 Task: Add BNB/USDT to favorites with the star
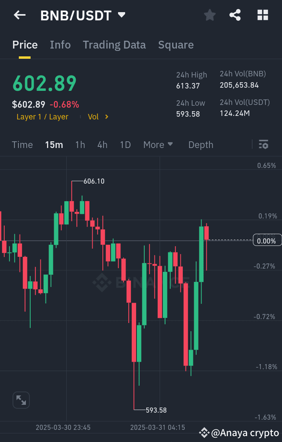(209, 15)
